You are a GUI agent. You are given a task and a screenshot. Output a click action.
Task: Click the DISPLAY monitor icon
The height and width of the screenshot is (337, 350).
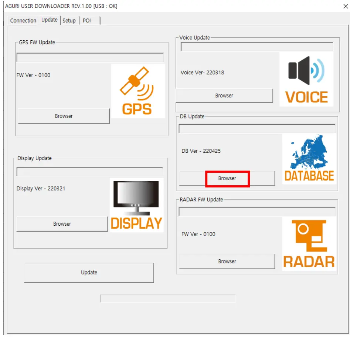tap(137, 205)
